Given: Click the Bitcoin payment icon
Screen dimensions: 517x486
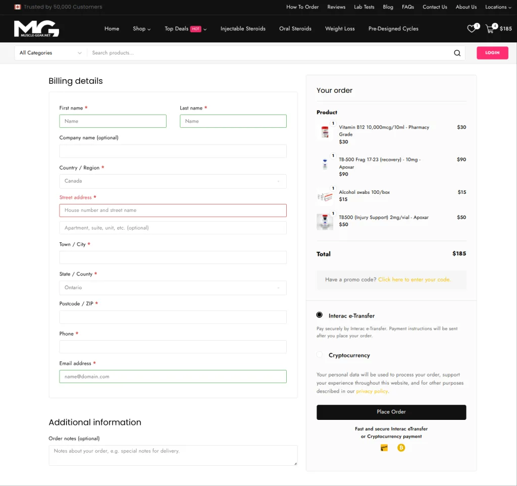Looking at the screenshot, I should 401,448.
